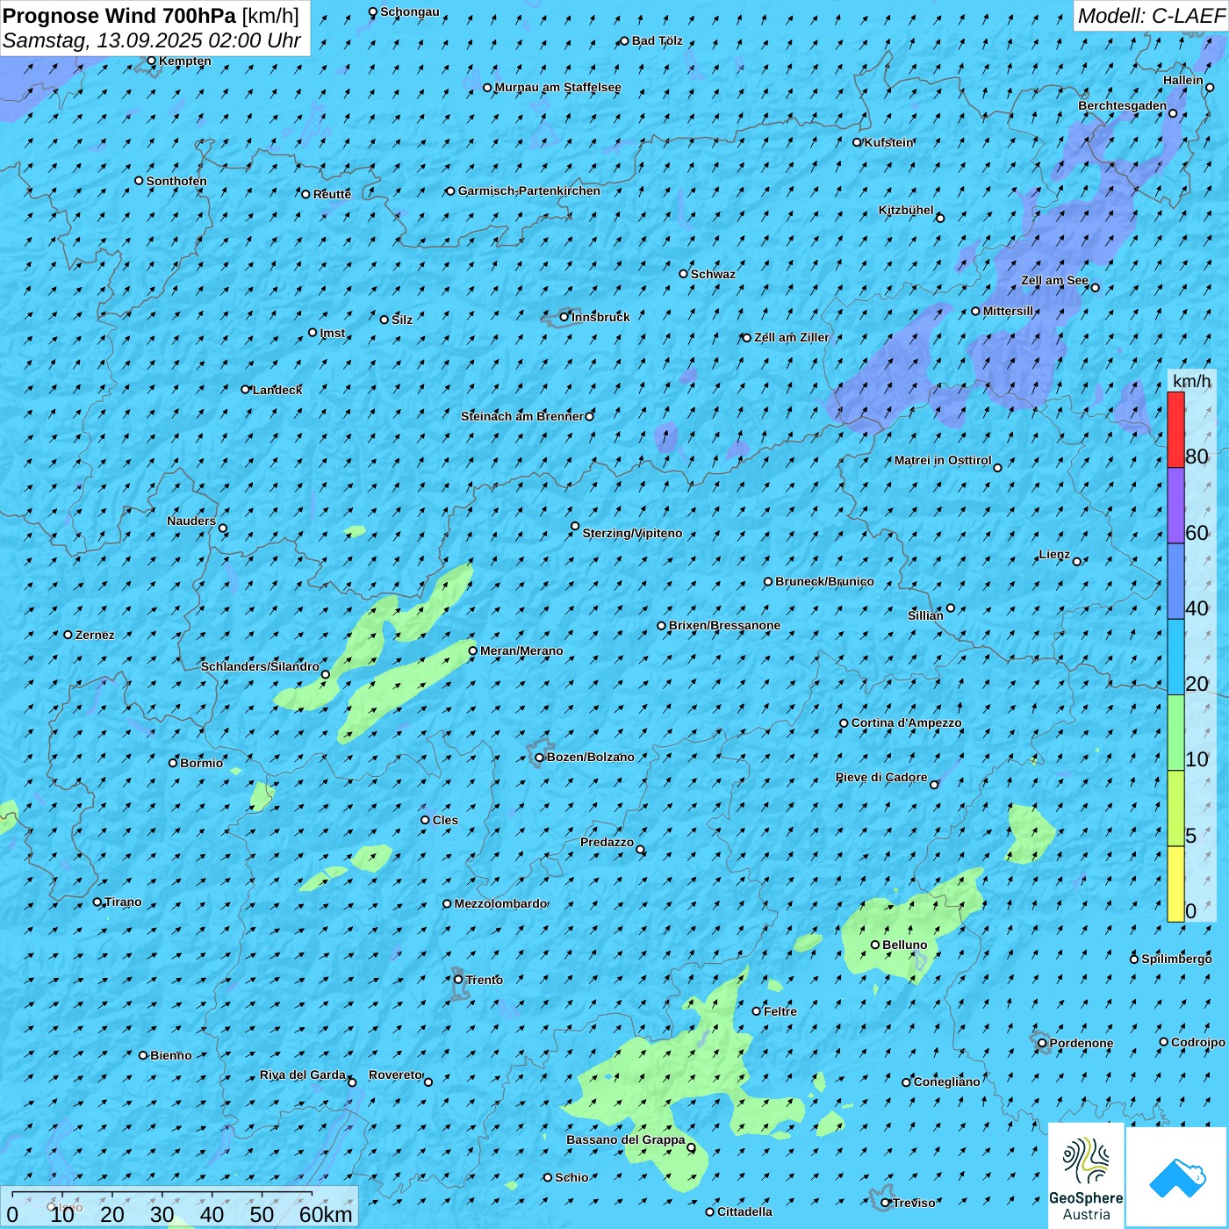Click the Spilimbergo city label
The width and height of the screenshot is (1229, 1229).
[1176, 959]
